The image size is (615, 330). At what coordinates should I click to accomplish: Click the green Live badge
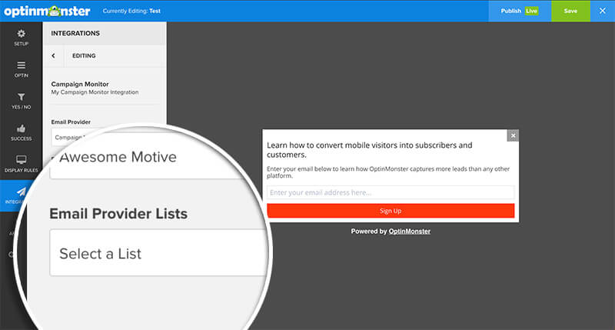point(531,11)
